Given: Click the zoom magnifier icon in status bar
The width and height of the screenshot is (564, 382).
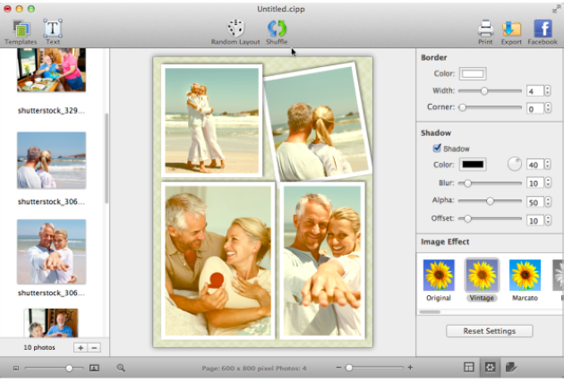Looking at the screenshot, I should tap(121, 368).
